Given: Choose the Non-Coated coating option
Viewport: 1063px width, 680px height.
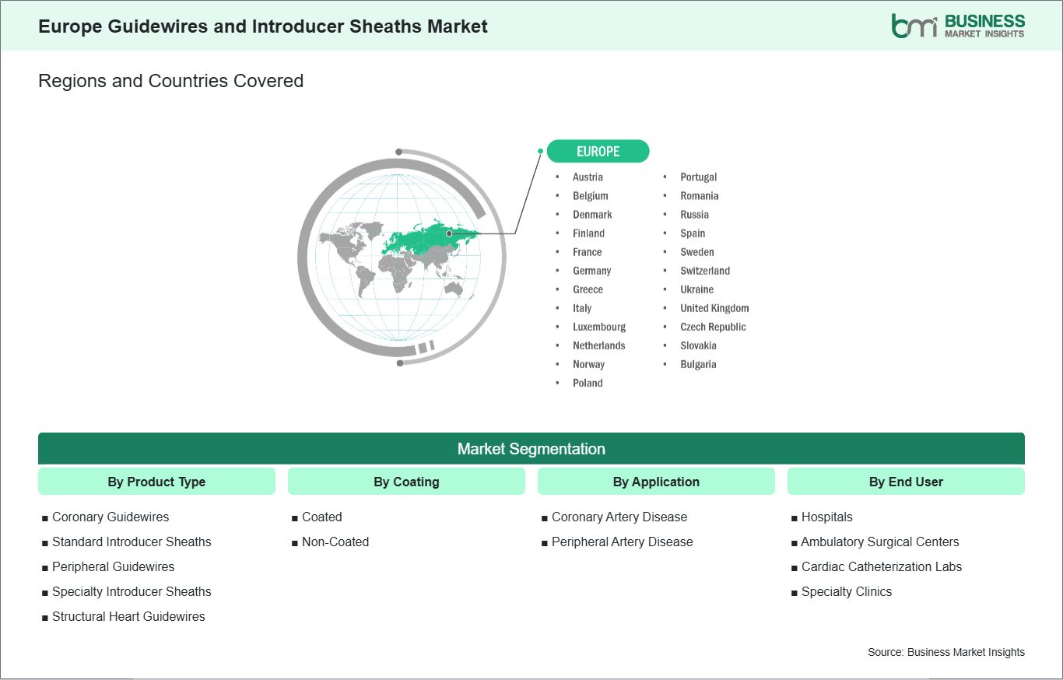Looking at the screenshot, I should (x=335, y=542).
